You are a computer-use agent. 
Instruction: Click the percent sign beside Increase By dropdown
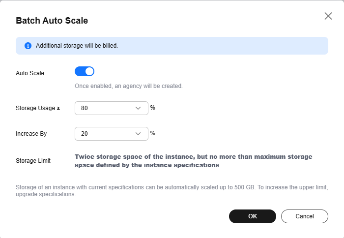153,133
